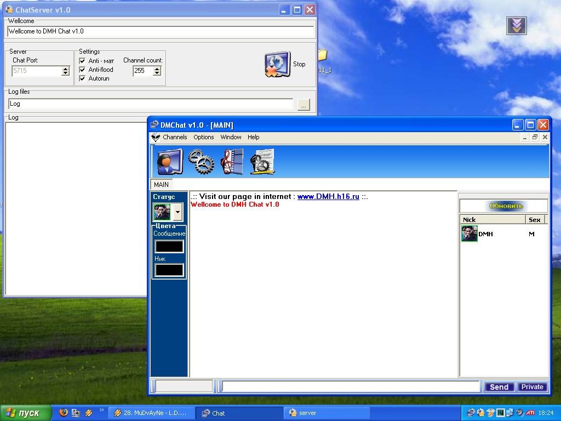Expand the quick launch overflow chevron
561x421 pixels.
point(101,409)
